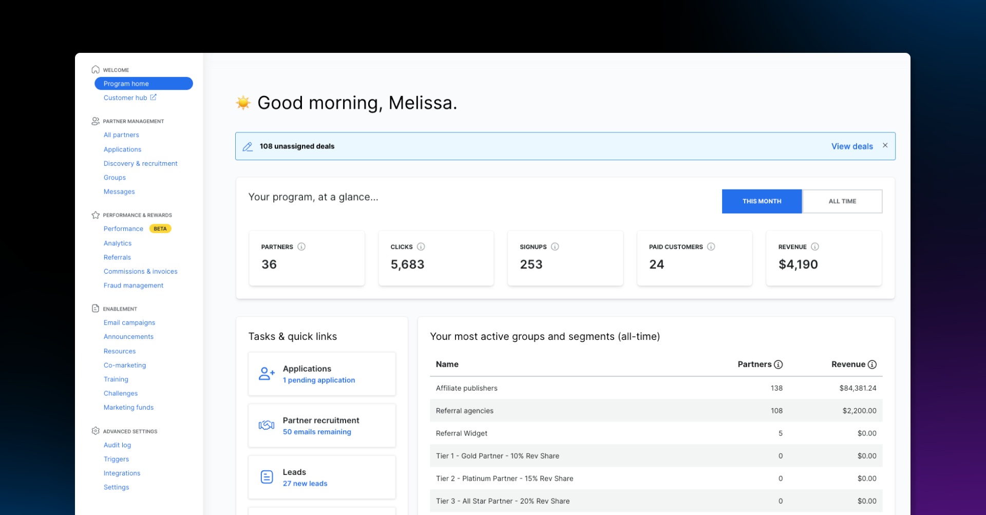Screen dimensions: 986x515
Task: Click the pencil icon in unassigned deals banner
Action: (x=248, y=146)
